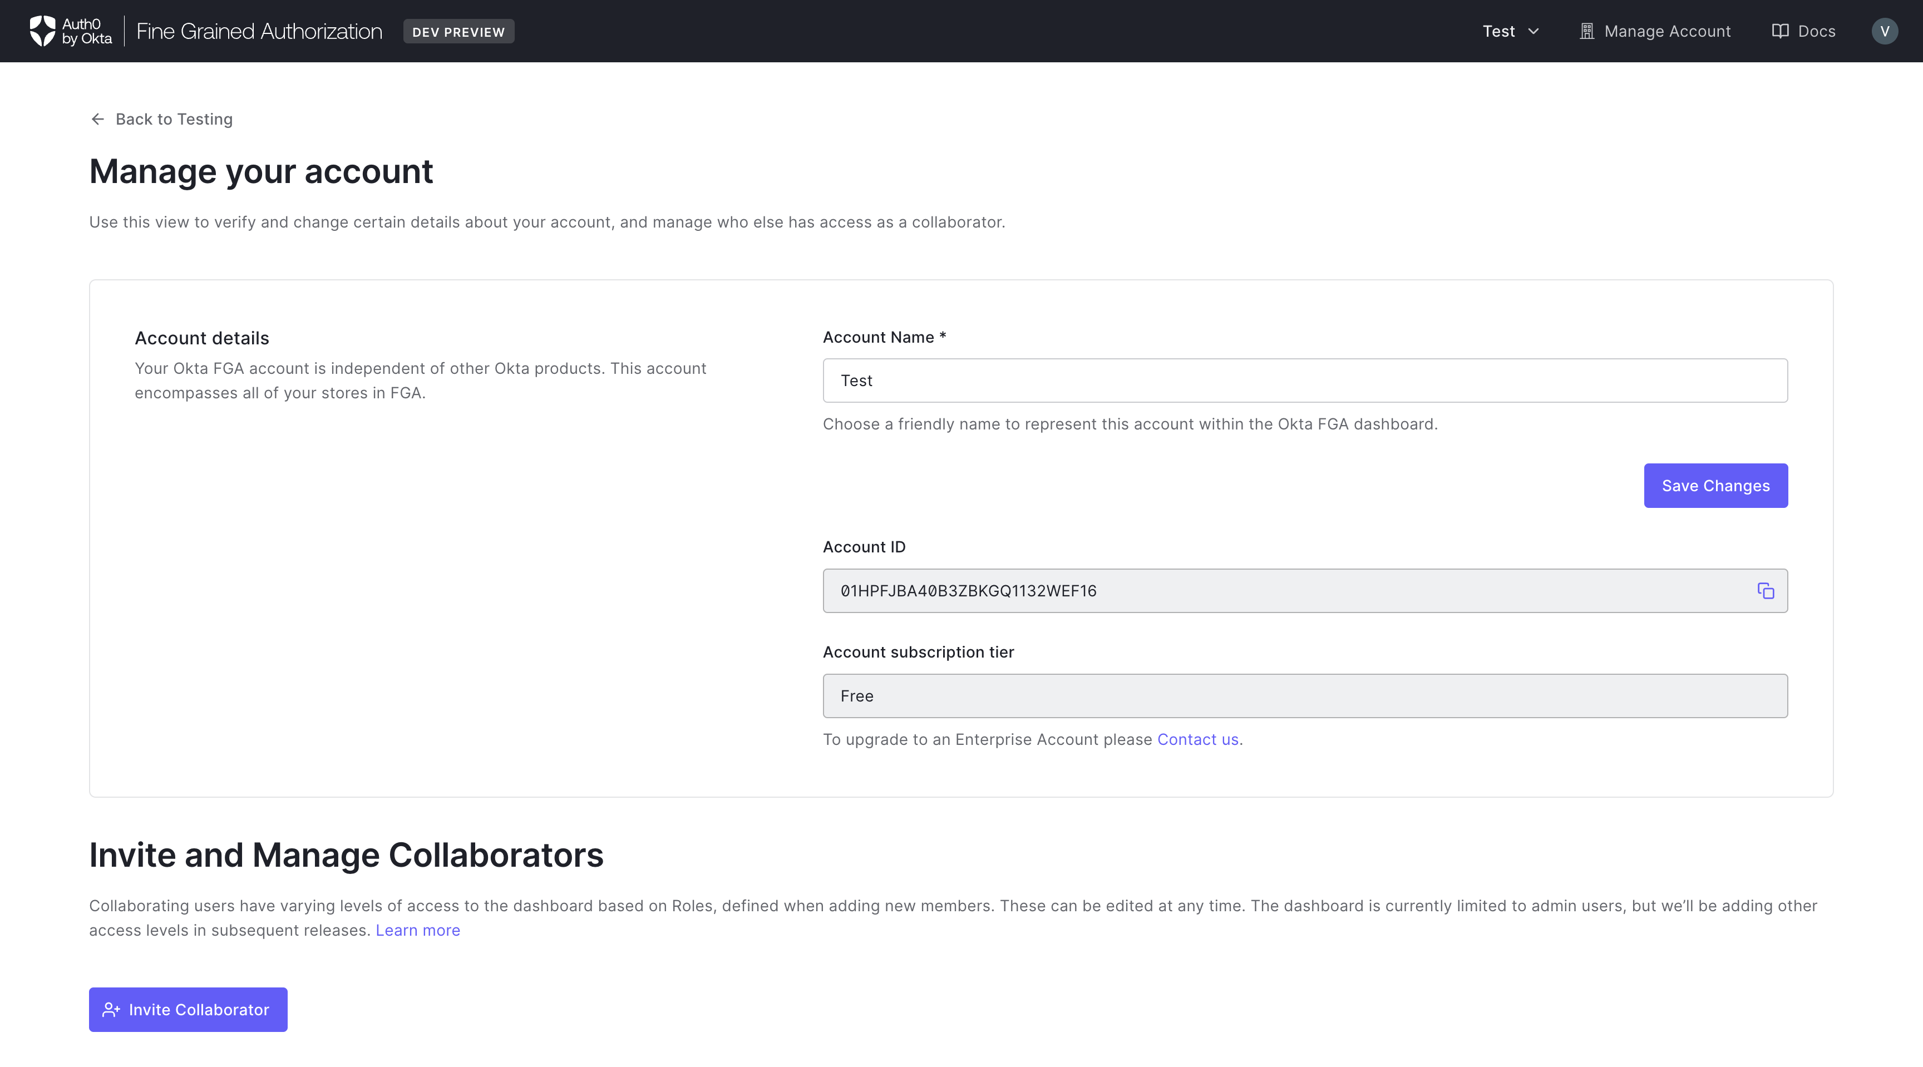Click the book icon beside Docs
The image size is (1923, 1067).
[x=1781, y=31]
